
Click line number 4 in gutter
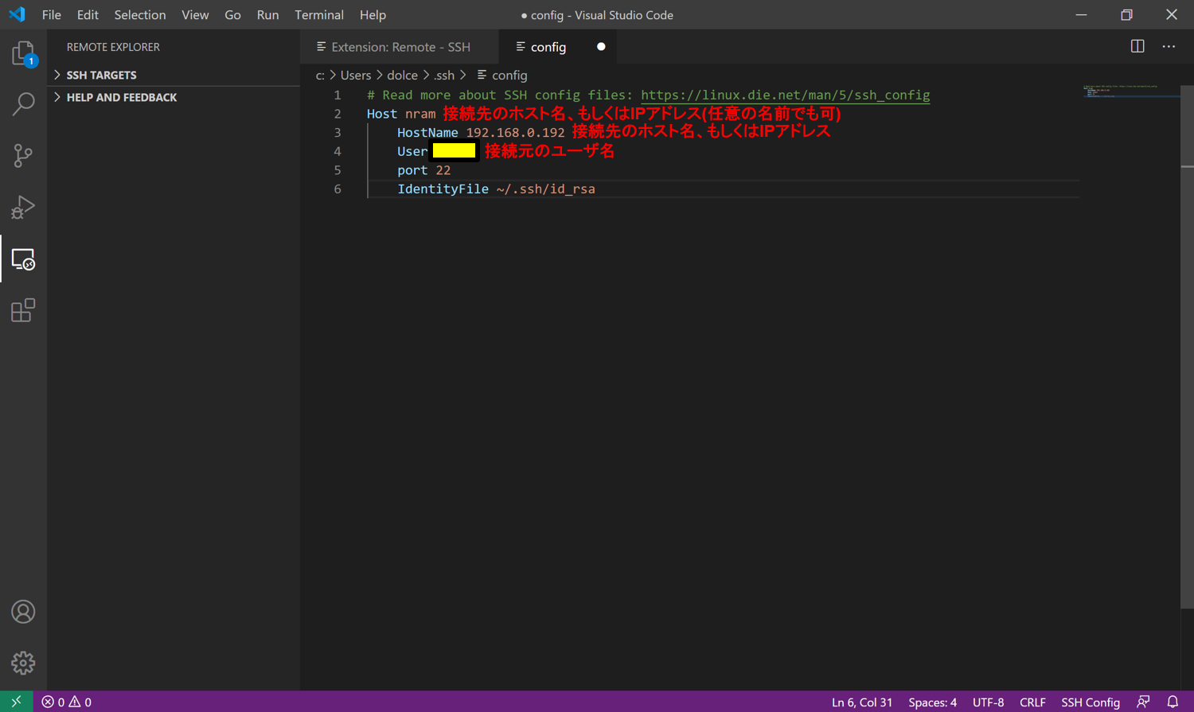click(x=338, y=151)
